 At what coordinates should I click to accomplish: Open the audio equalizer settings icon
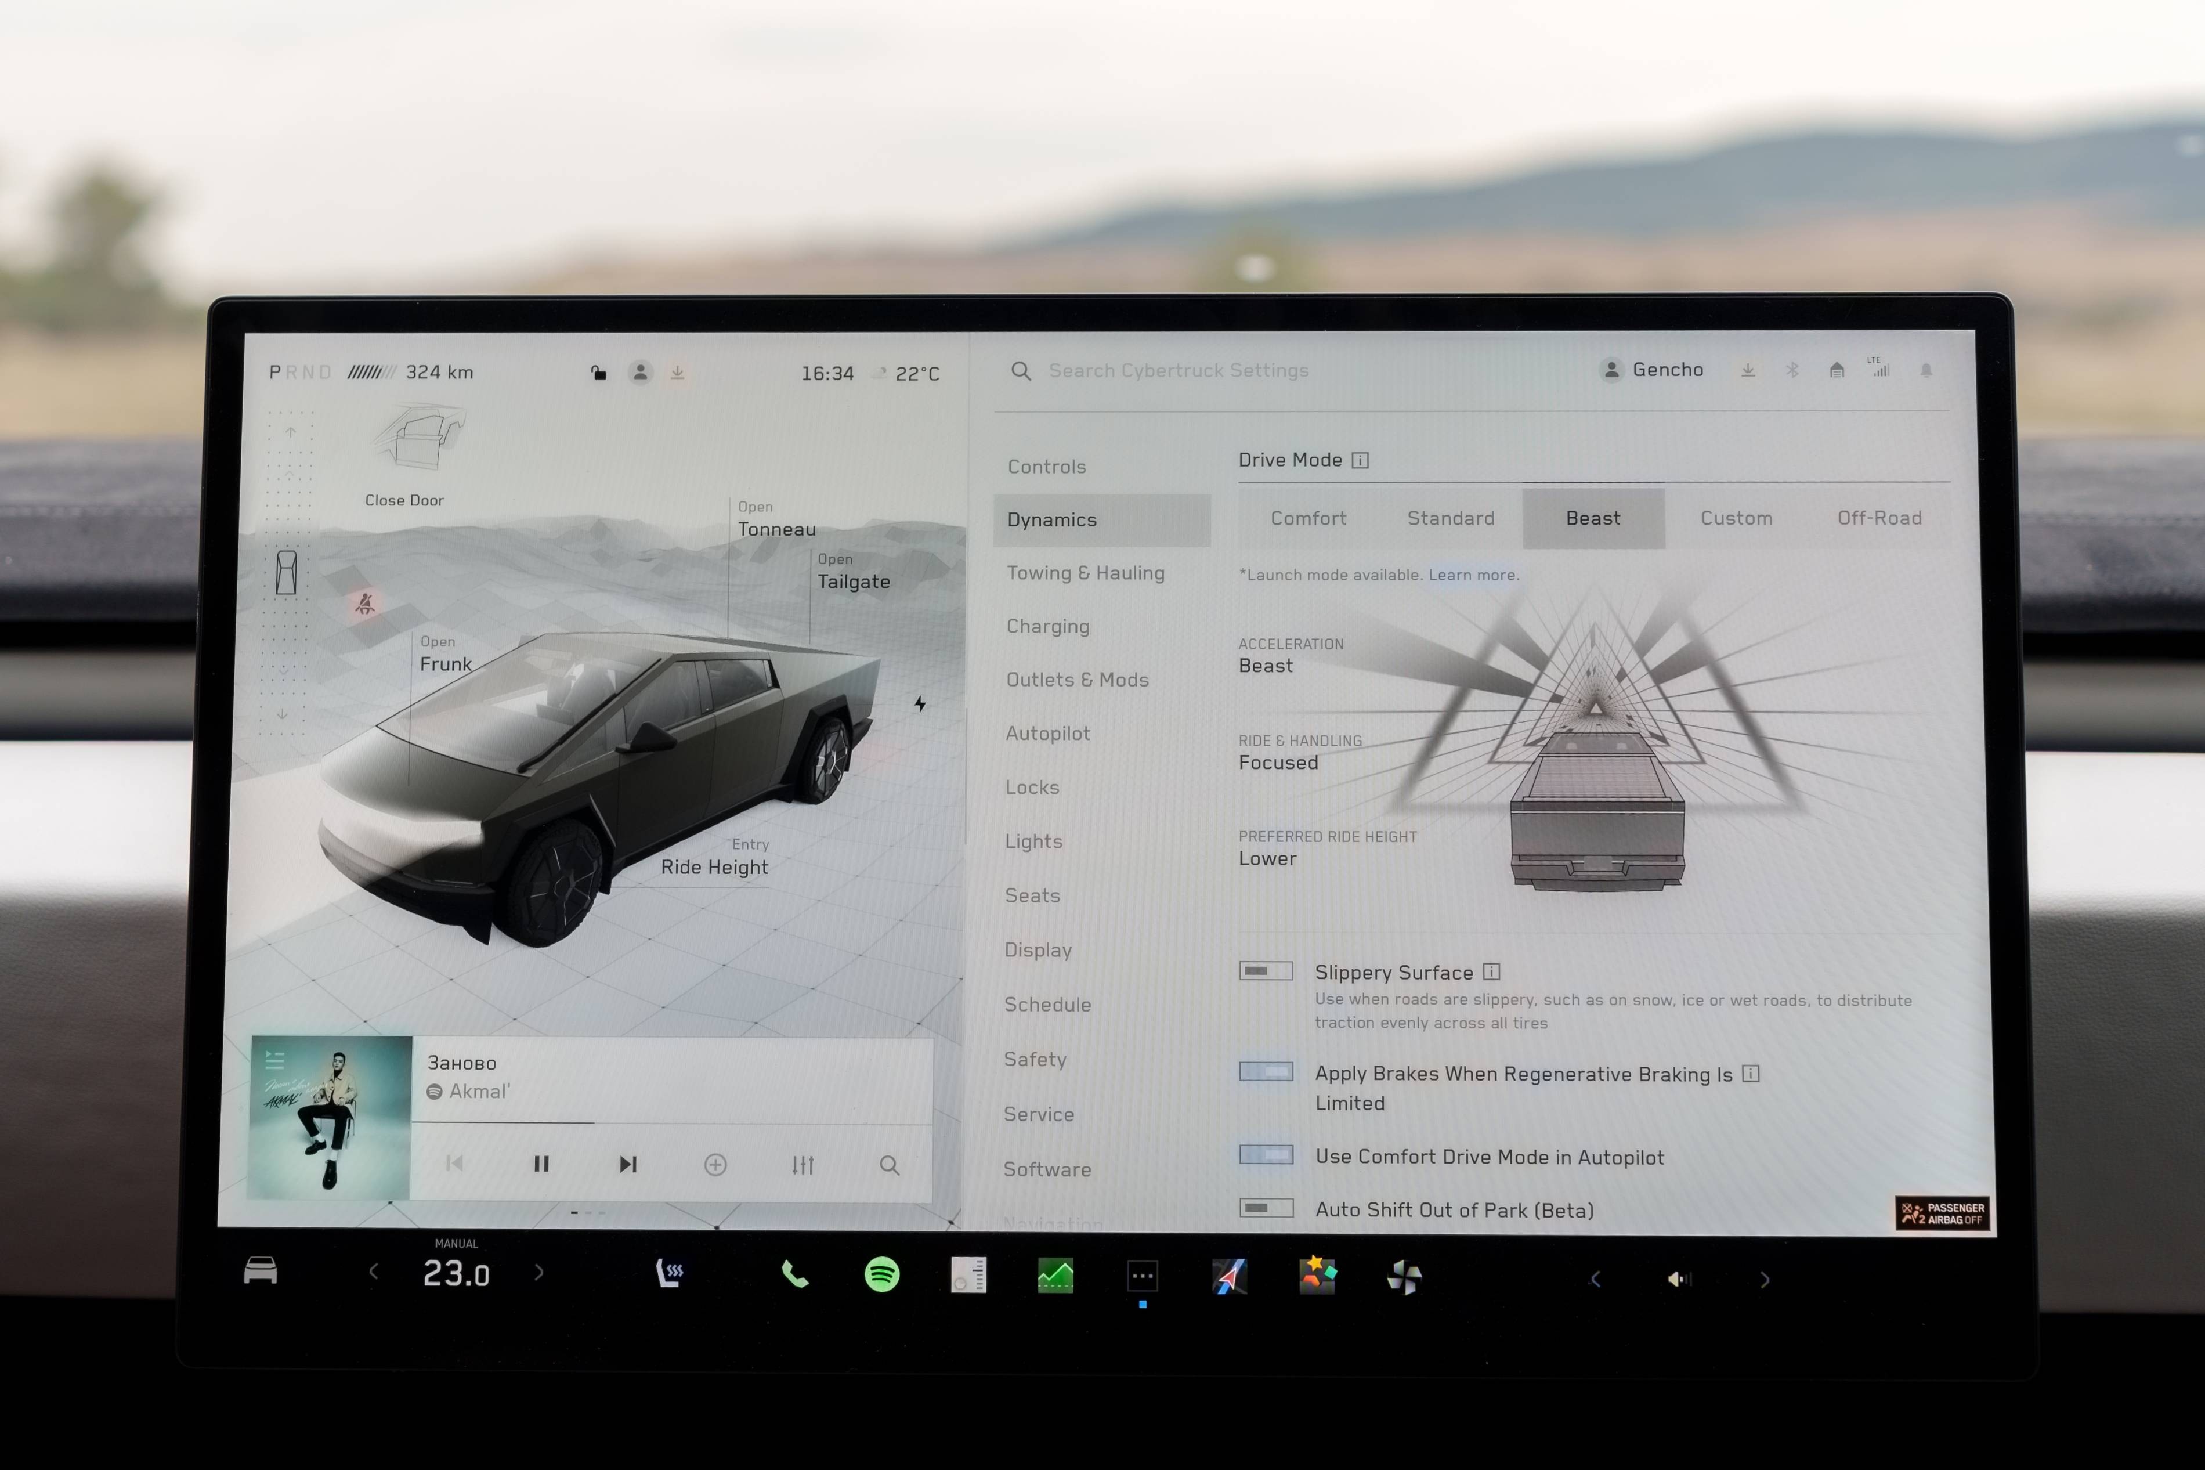point(802,1164)
